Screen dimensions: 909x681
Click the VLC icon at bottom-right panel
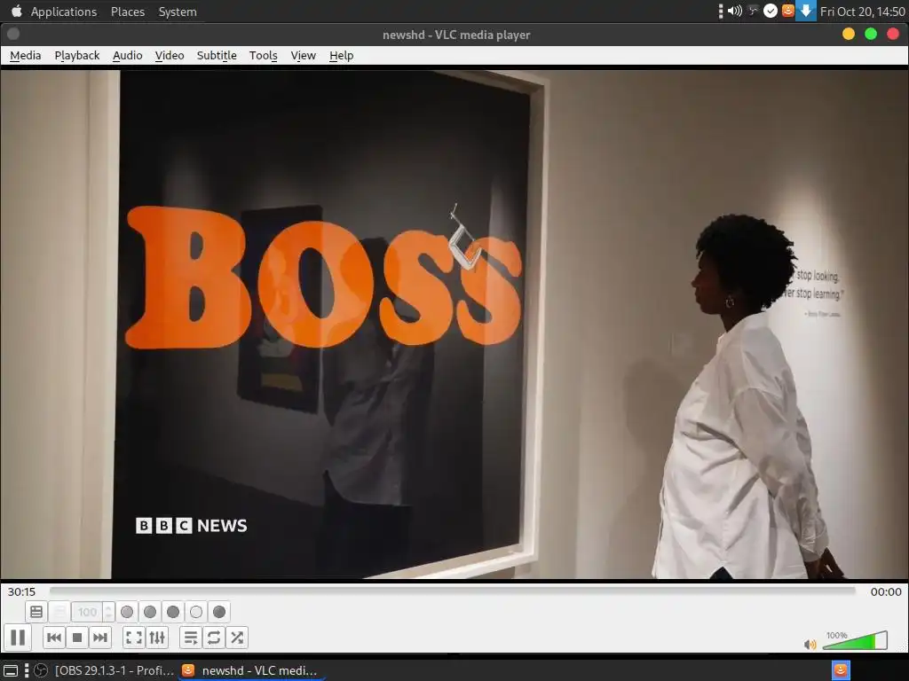(841, 670)
